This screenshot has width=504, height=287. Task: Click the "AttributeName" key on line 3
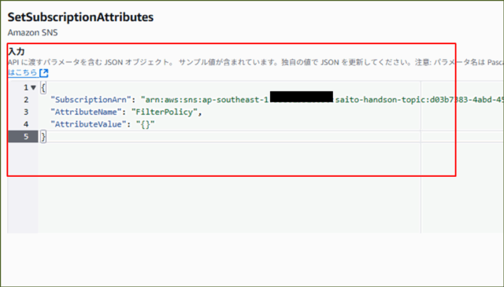click(x=86, y=112)
